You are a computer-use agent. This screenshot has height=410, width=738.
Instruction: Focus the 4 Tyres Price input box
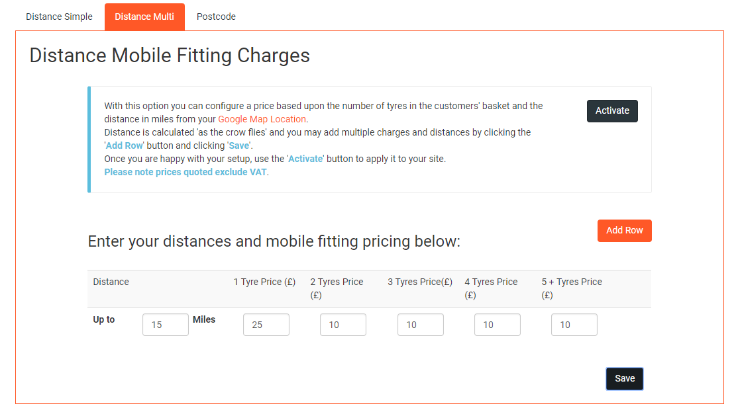(x=497, y=325)
